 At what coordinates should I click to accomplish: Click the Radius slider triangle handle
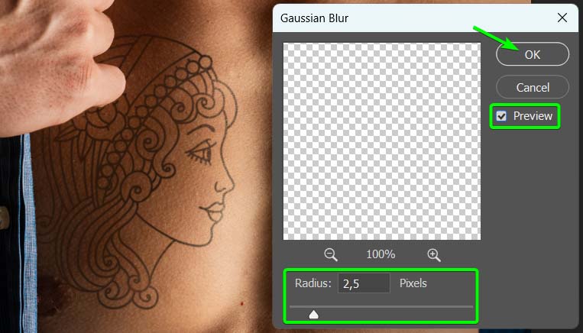313,314
